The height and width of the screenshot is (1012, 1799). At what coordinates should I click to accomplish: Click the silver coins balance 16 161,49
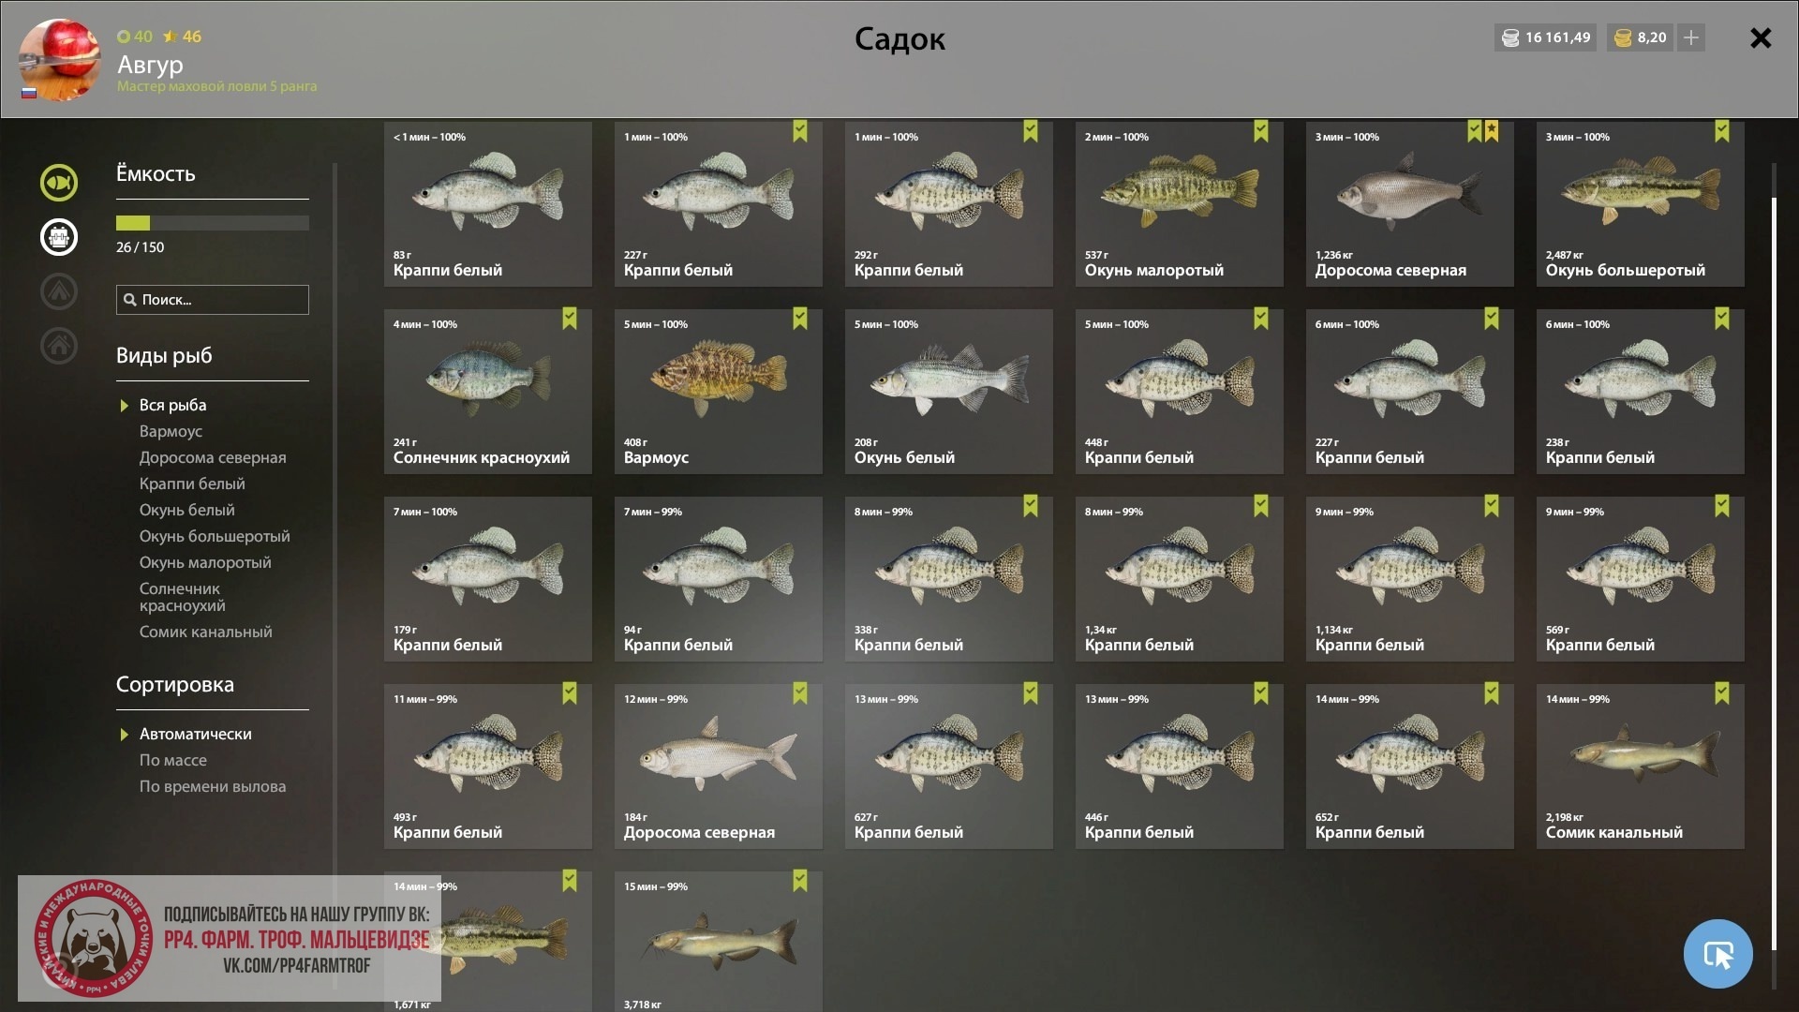1545,37
